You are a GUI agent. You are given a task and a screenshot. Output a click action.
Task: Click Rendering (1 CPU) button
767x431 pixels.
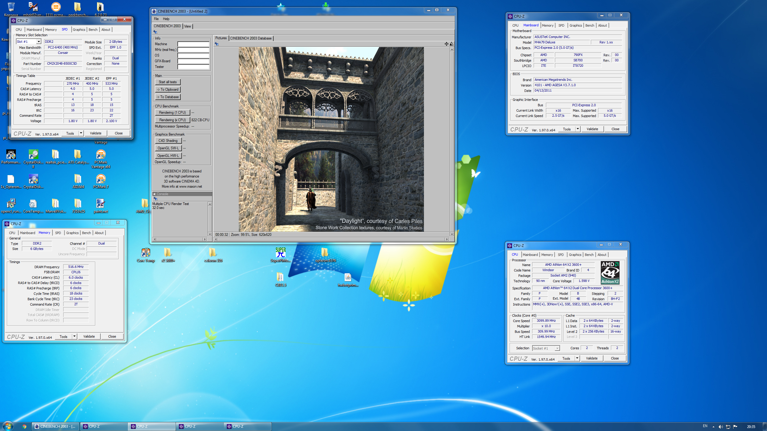[173, 113]
